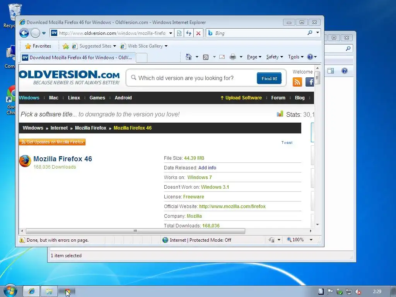Image resolution: width=396 pixels, height=297 pixels.
Task: Click Windows Explorer folder taskbar icon
Action: click(49, 292)
